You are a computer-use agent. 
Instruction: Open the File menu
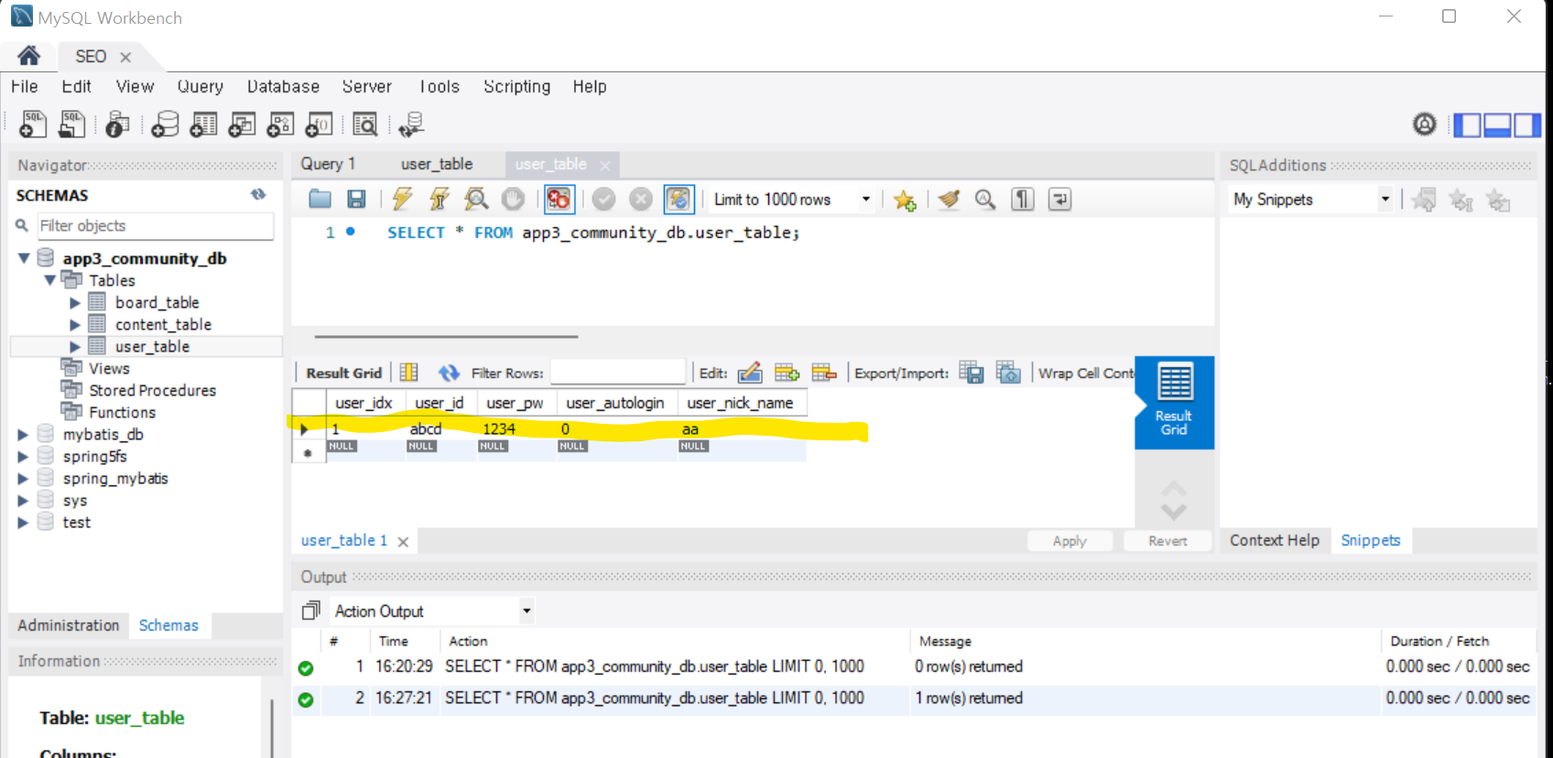point(25,86)
